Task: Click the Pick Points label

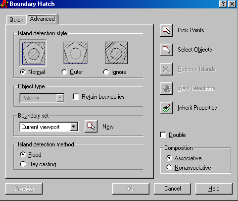Action: [191, 30]
